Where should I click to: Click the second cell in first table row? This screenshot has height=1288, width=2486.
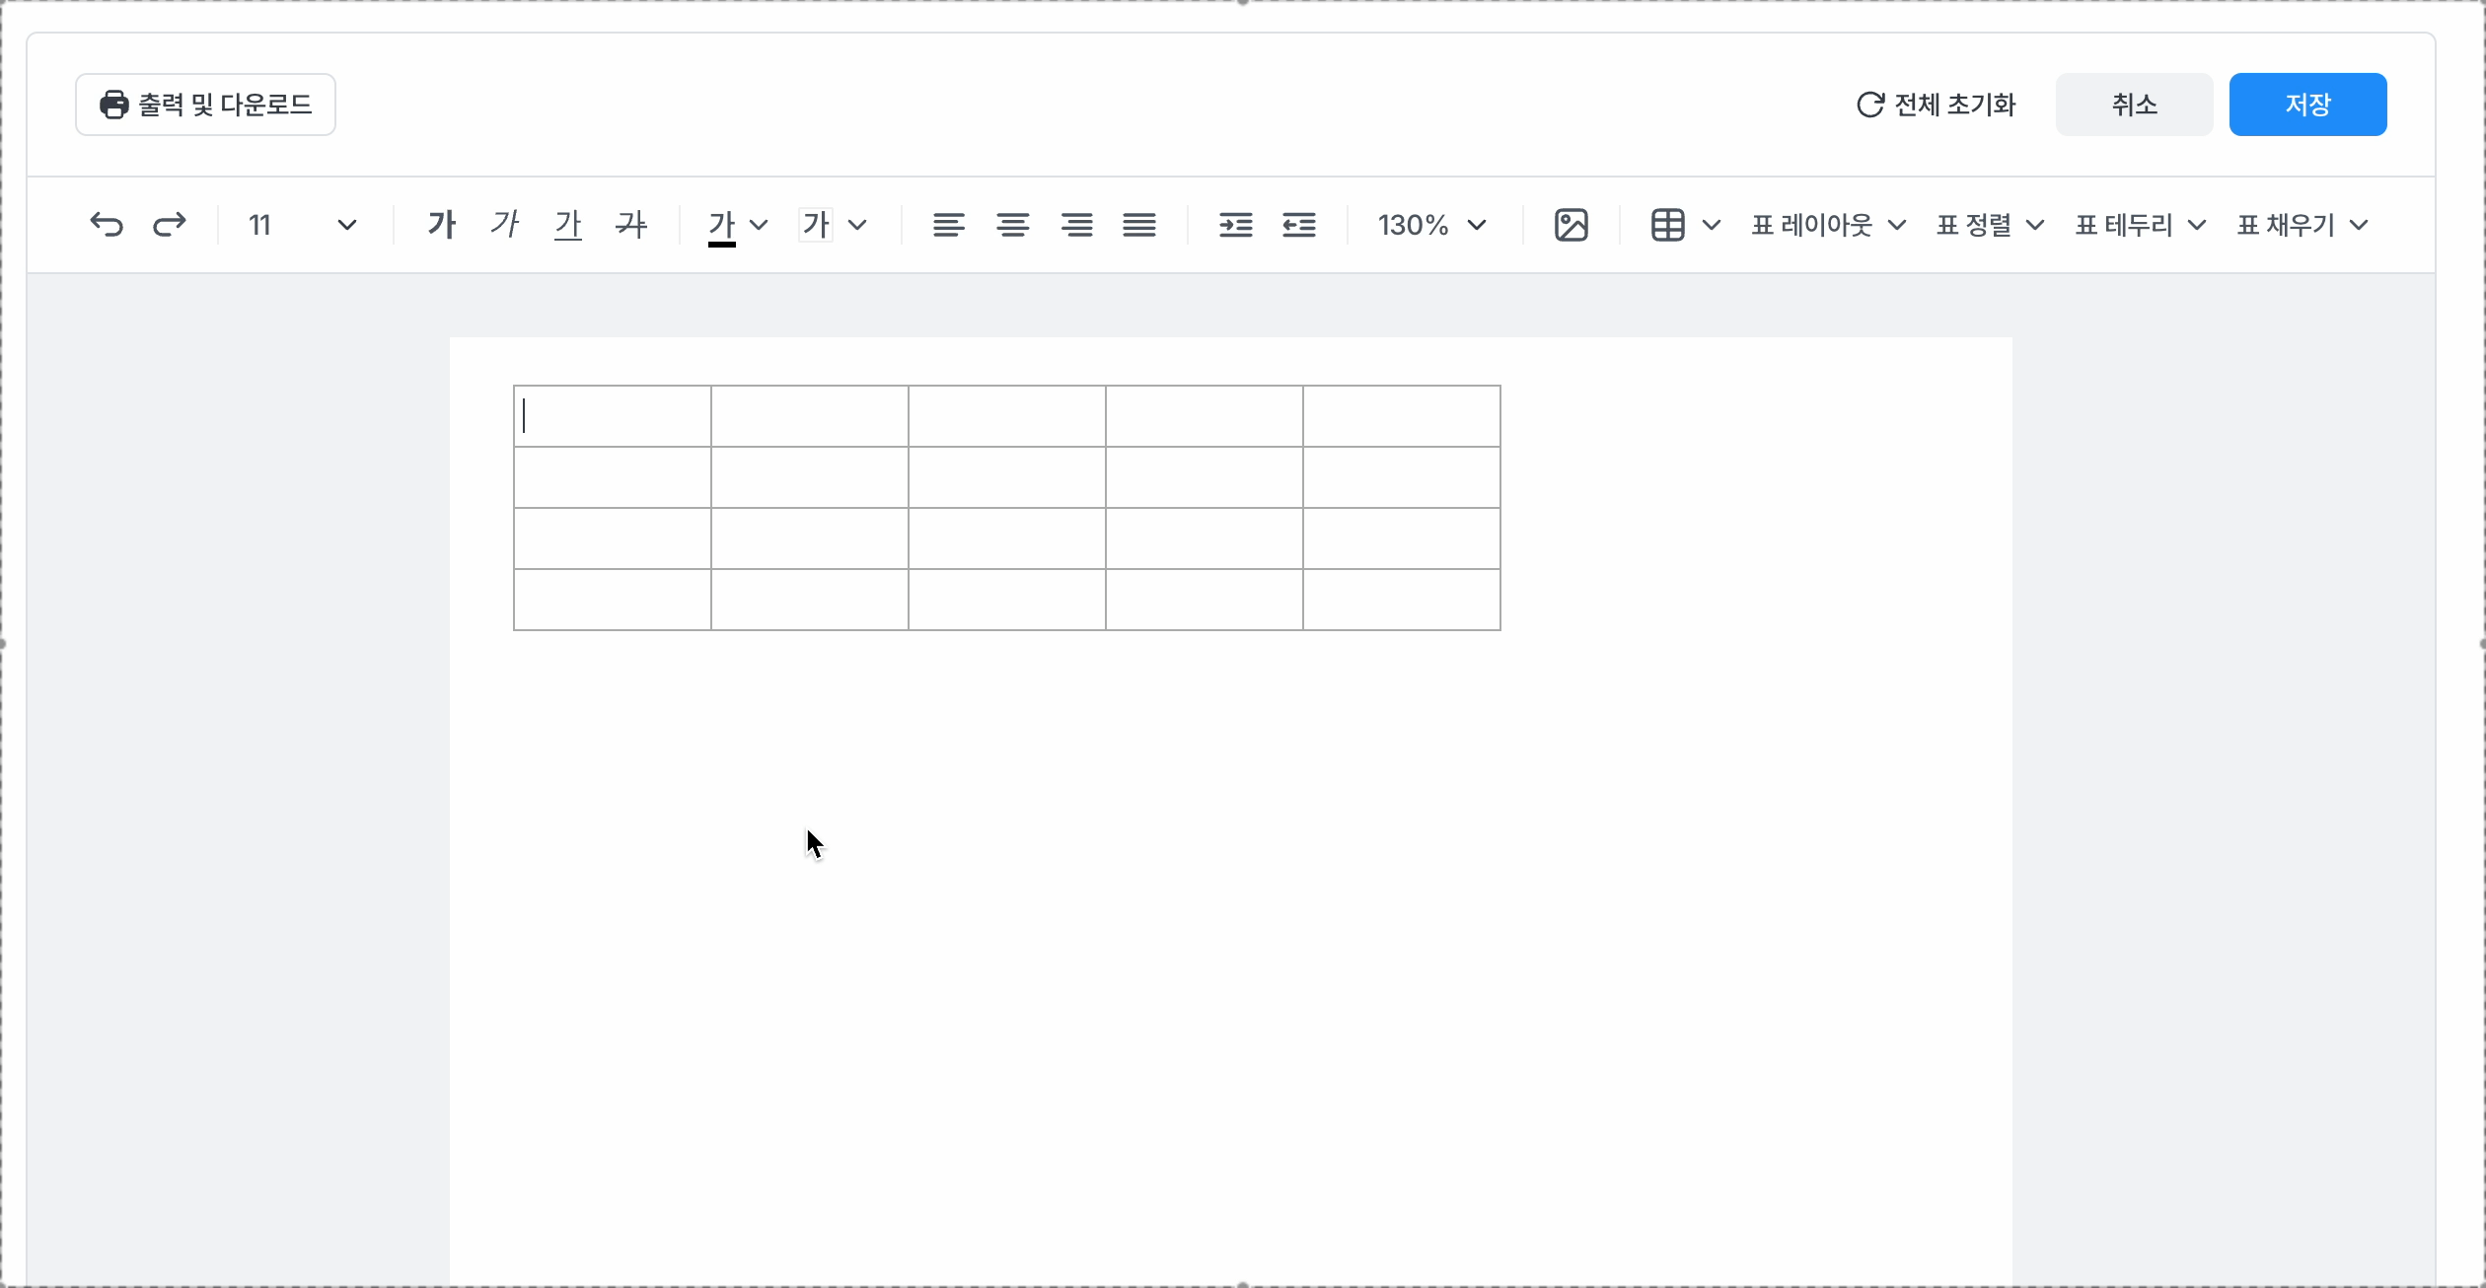click(x=809, y=416)
